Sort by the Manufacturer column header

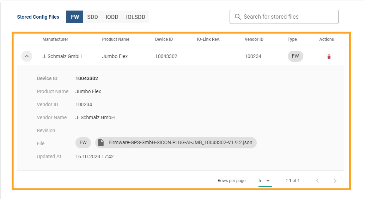coord(55,39)
